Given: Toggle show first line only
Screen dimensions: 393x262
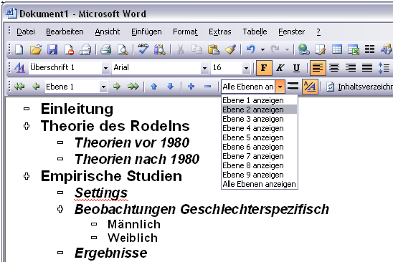Looking at the screenshot, I should (x=293, y=87).
